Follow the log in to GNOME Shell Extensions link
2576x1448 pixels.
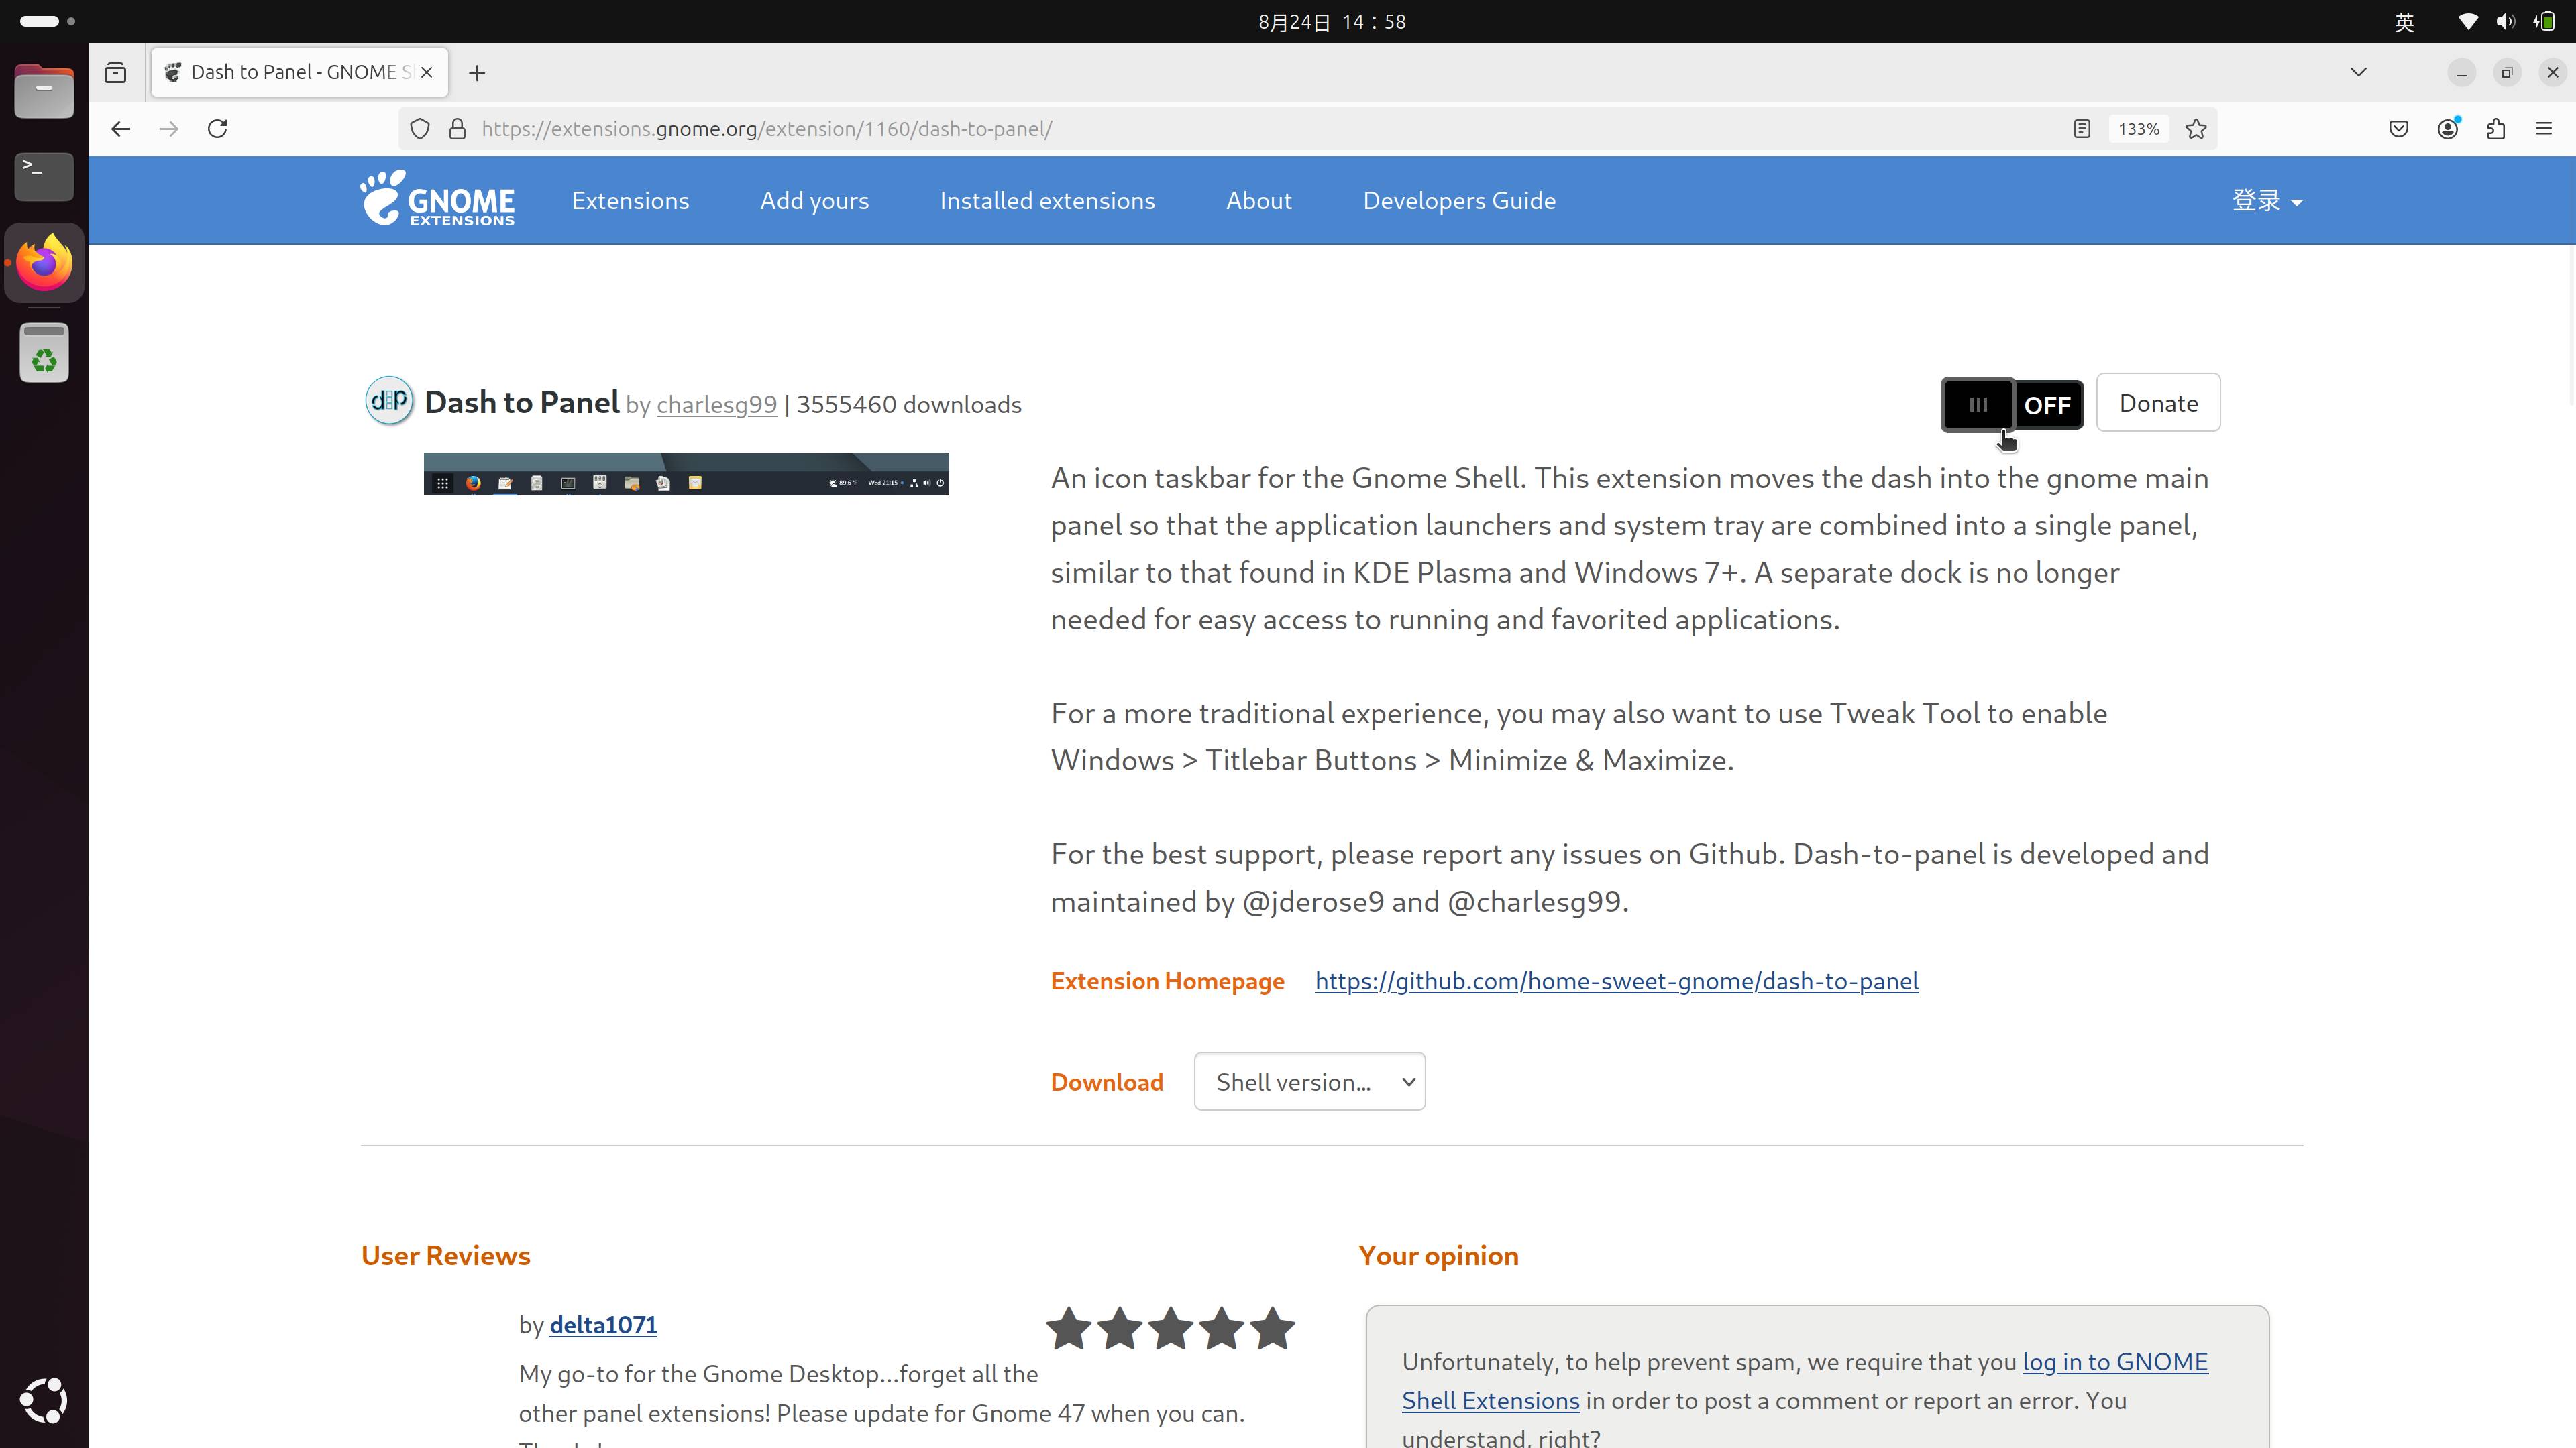click(2115, 1362)
